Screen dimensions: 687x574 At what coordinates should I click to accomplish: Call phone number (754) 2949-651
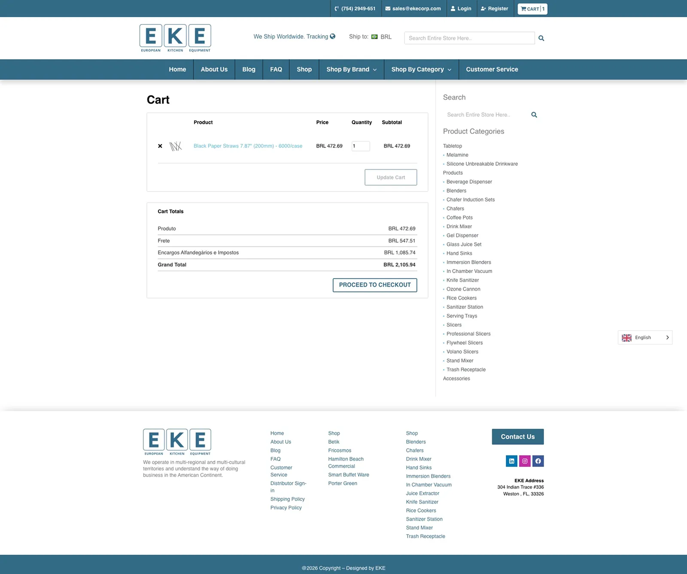(355, 9)
